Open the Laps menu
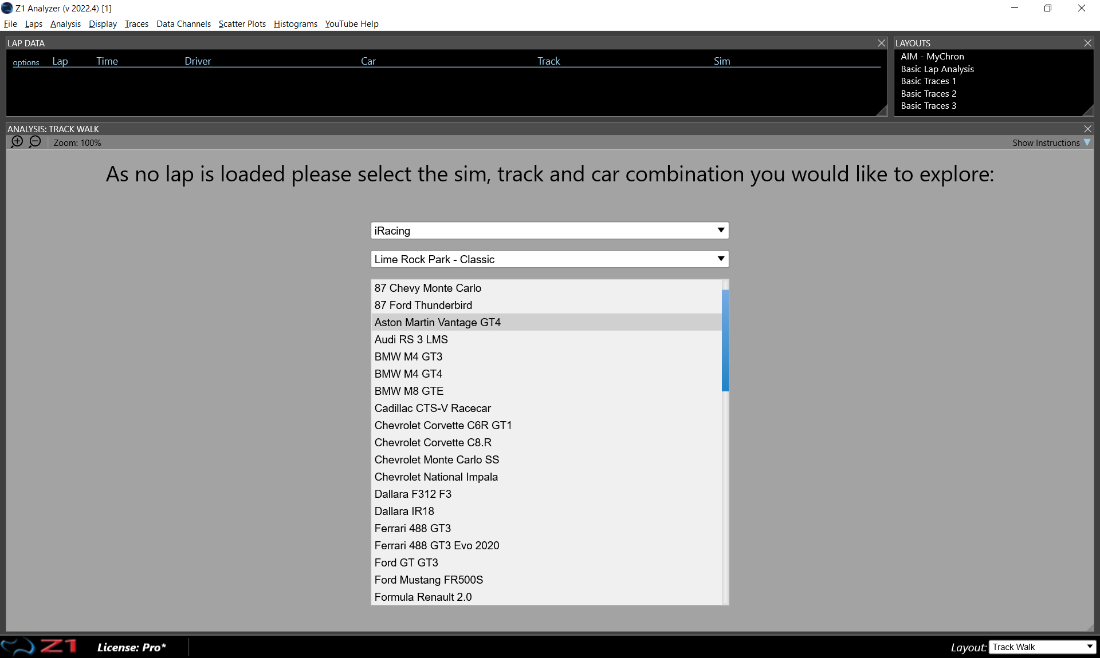Screen dimensions: 1100x658 tap(34, 24)
